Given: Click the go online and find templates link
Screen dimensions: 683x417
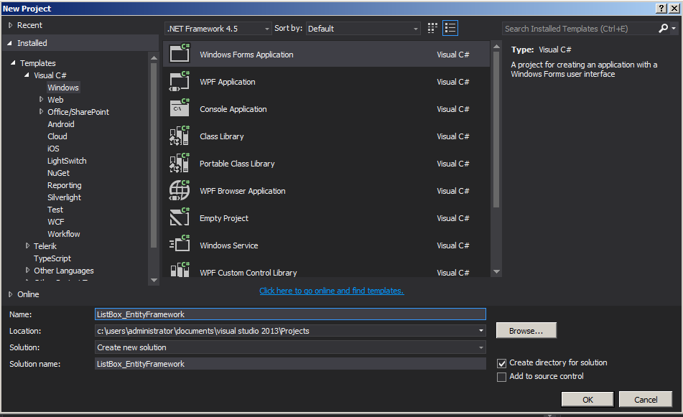Looking at the screenshot, I should click(331, 291).
